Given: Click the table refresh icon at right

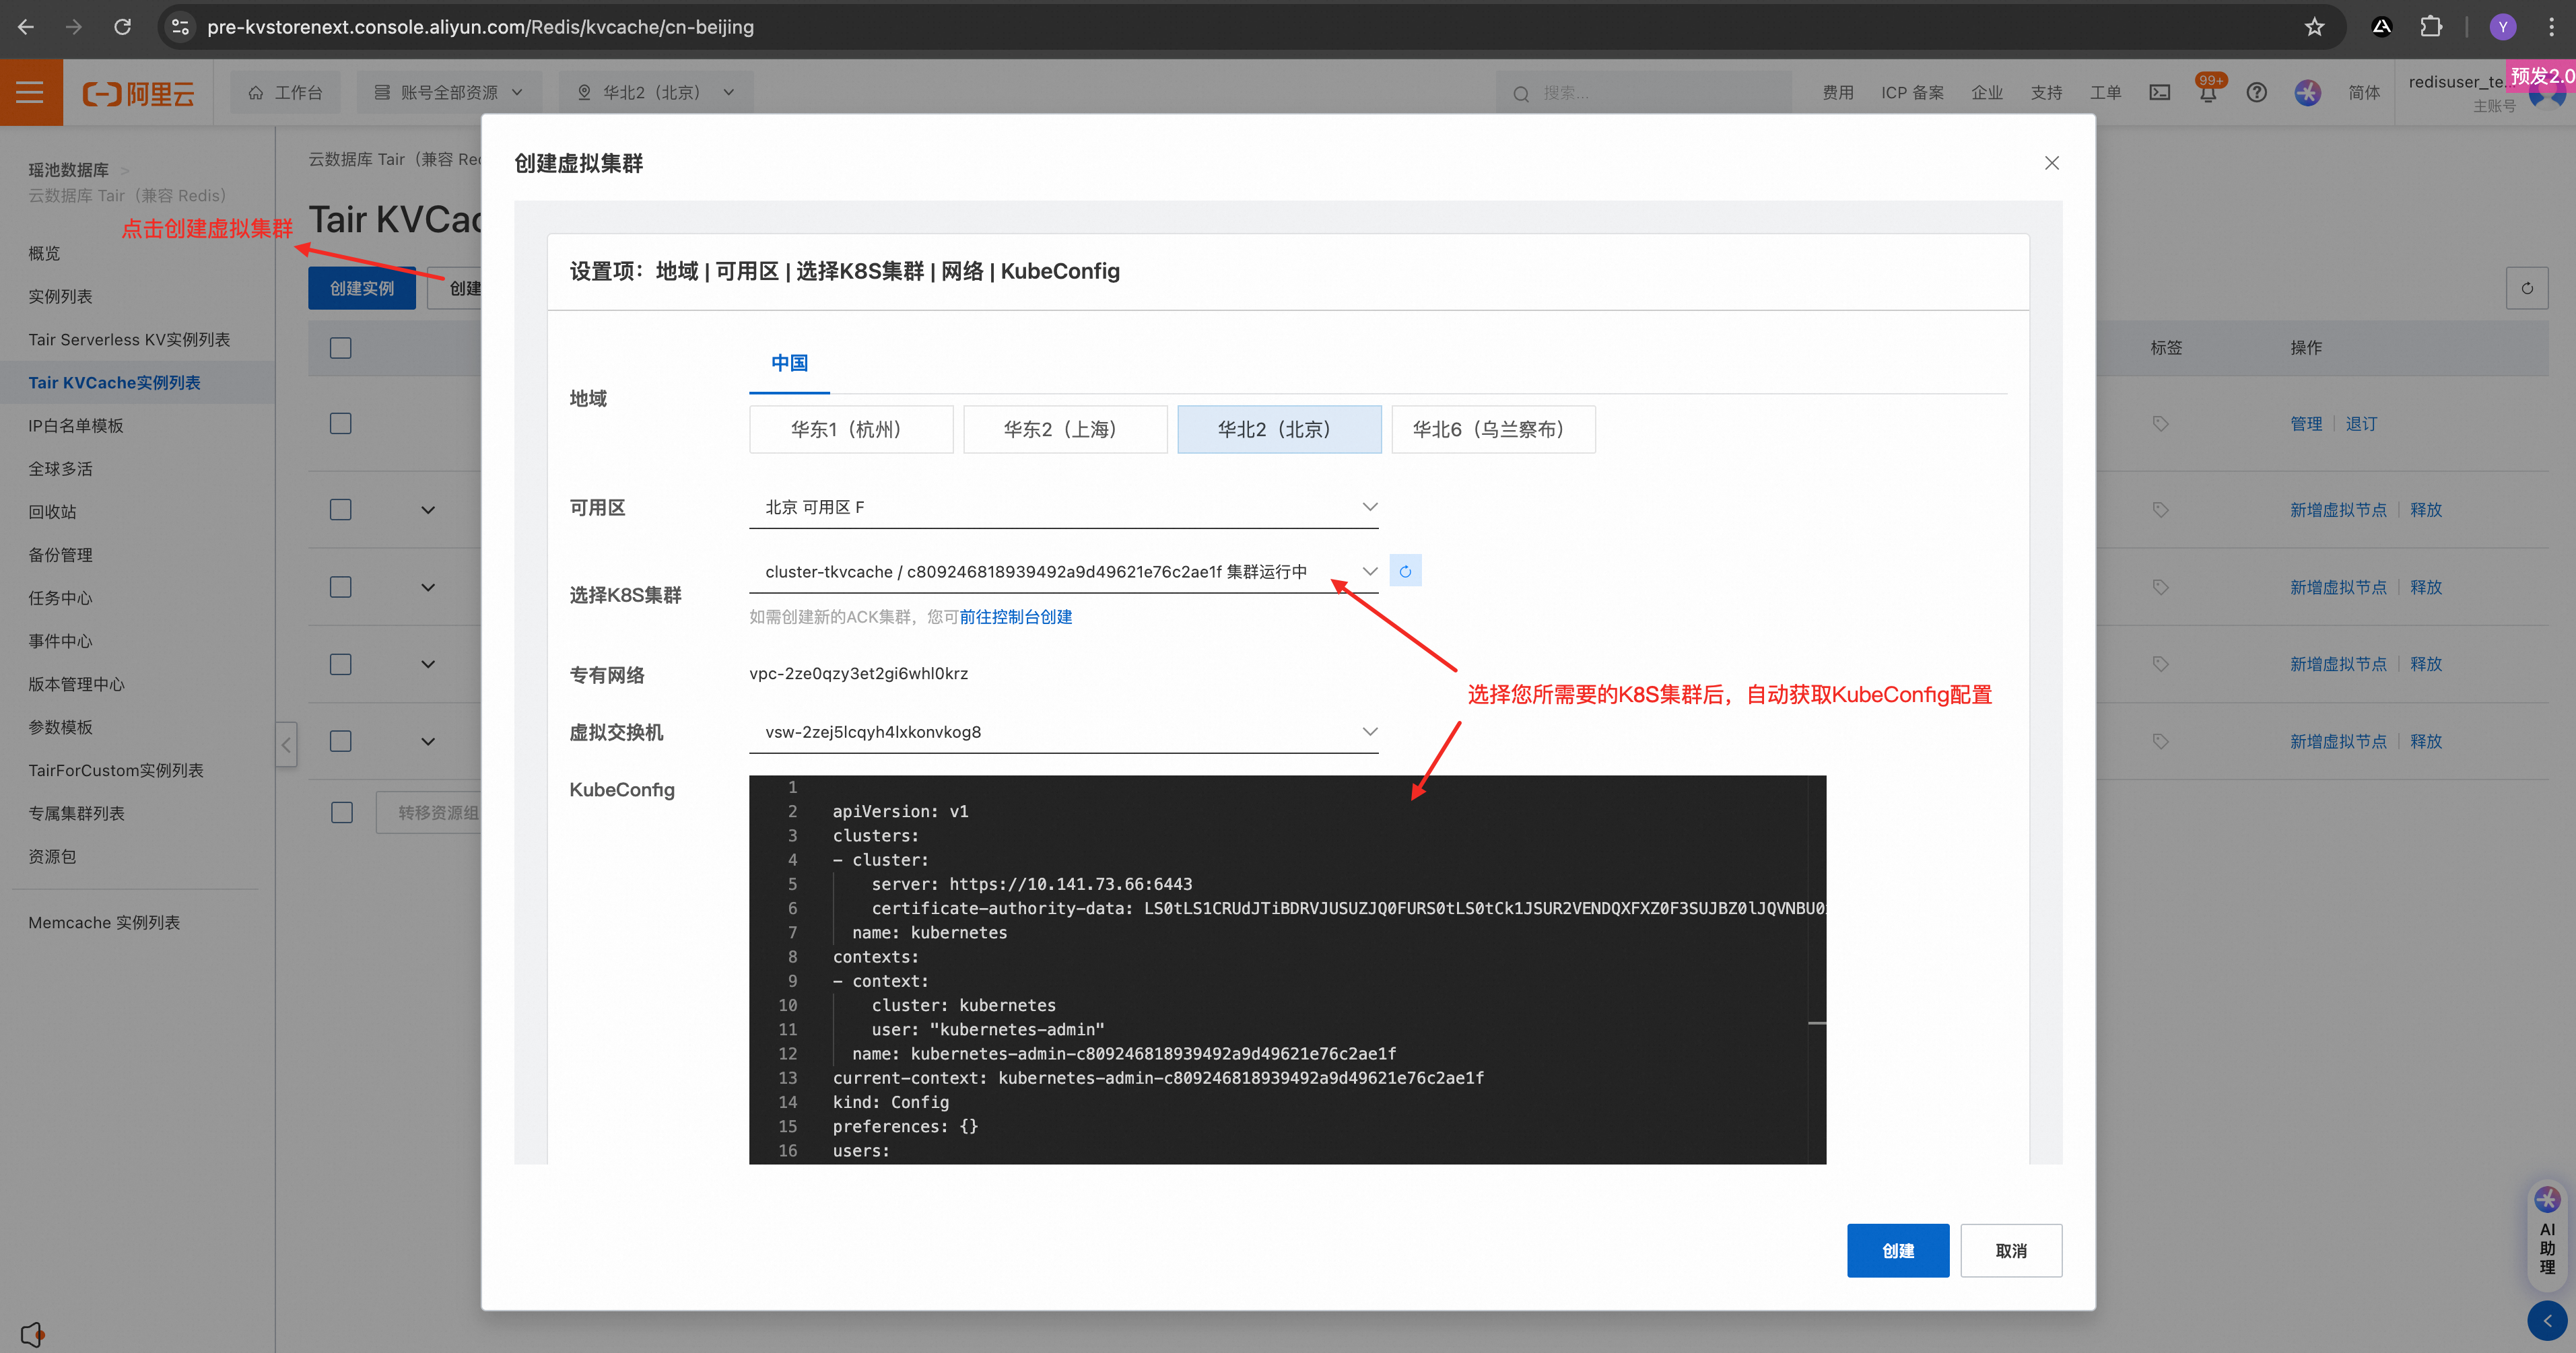Looking at the screenshot, I should [x=2526, y=289].
